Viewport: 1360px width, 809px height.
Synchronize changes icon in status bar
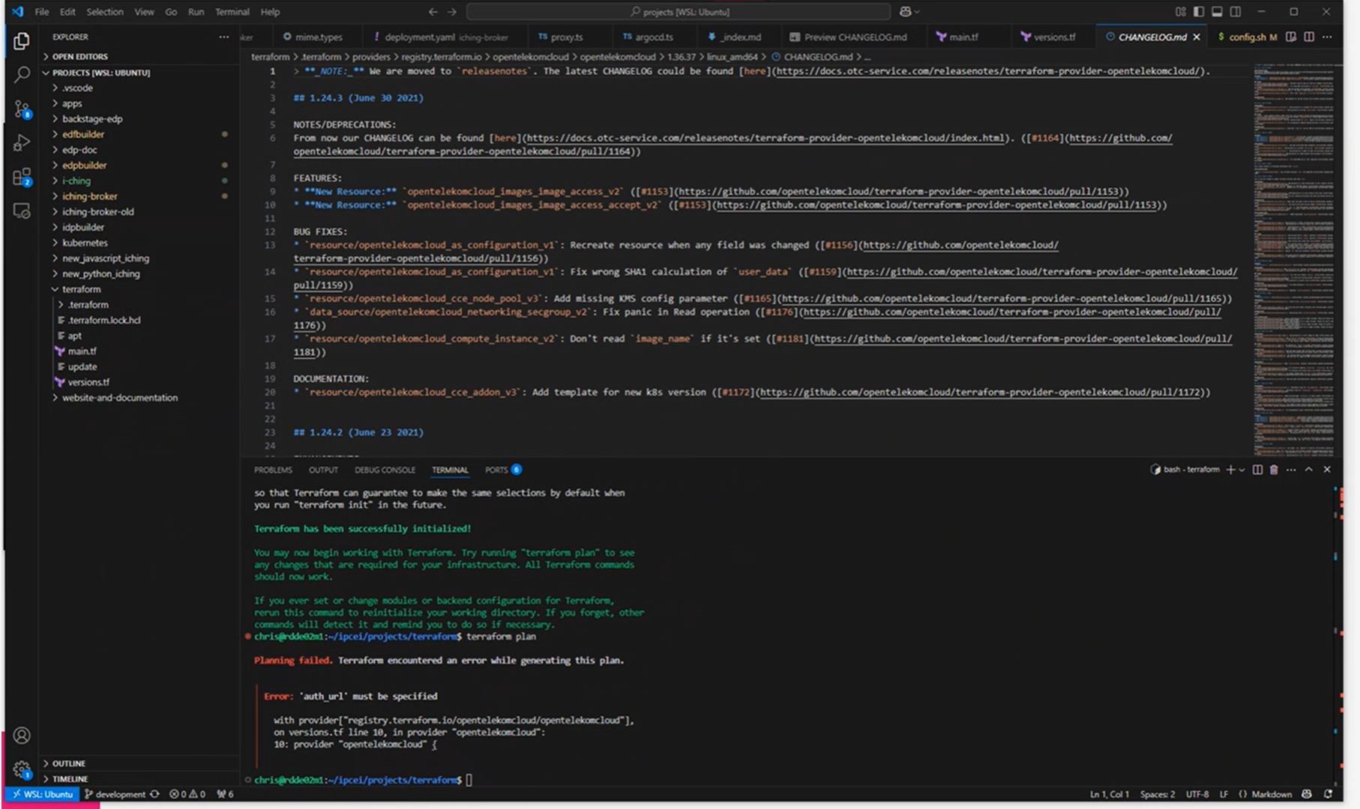[x=154, y=794]
